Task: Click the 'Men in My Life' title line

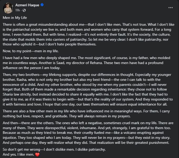Action: (15, 18)
